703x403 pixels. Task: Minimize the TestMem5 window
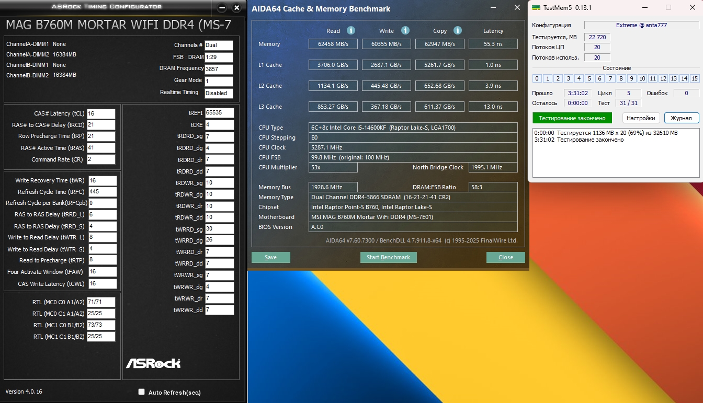click(x=644, y=7)
